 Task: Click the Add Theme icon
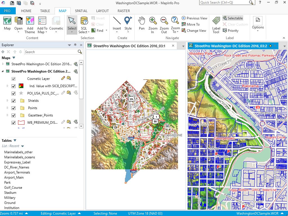(x=30, y=23)
